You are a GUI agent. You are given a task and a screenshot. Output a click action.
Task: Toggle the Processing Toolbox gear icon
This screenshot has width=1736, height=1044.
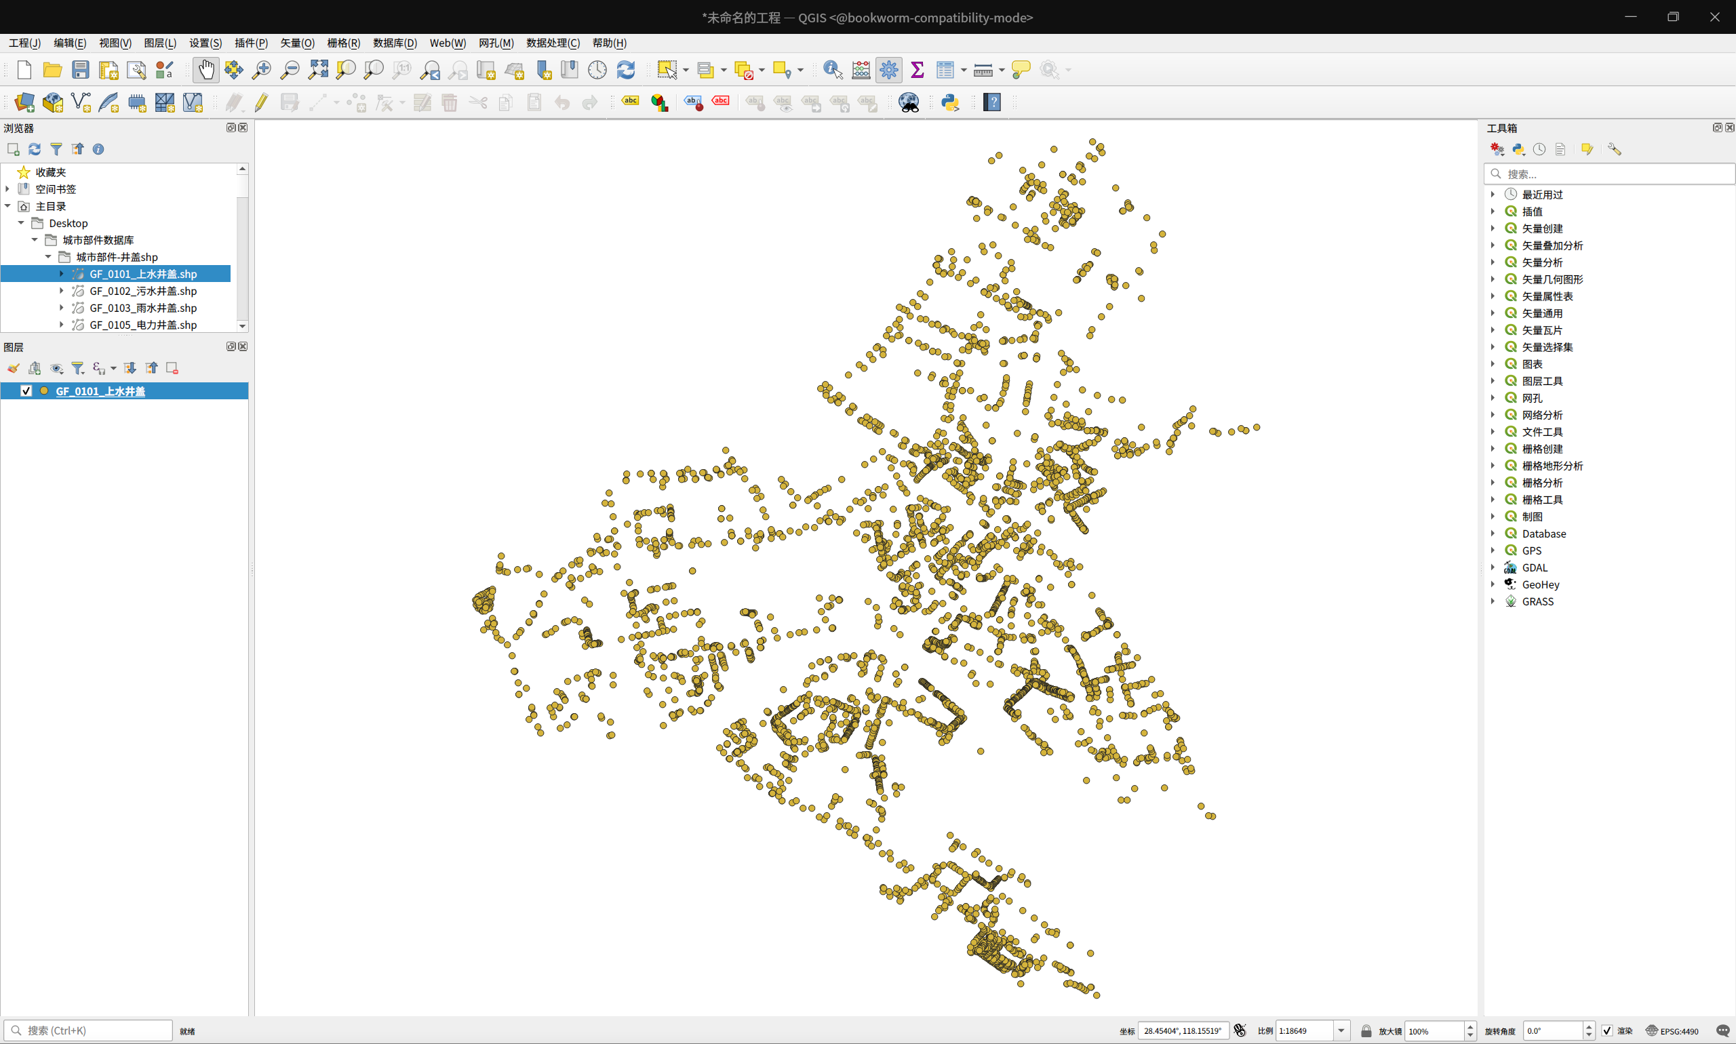point(889,70)
